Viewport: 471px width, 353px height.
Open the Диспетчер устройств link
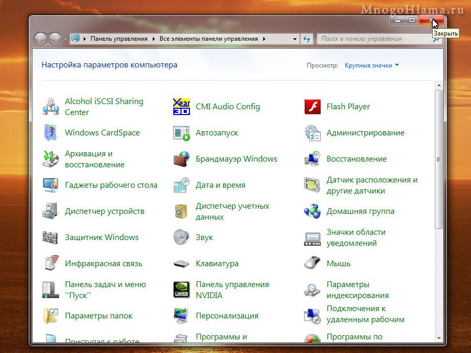104,211
